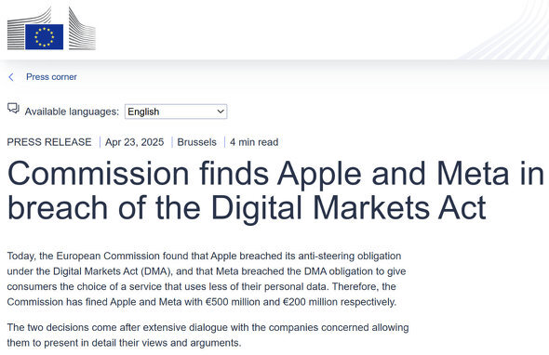The height and width of the screenshot is (355, 549).
Task: Click paragraph starting "Today, the European Commission"
Action: coord(207,279)
